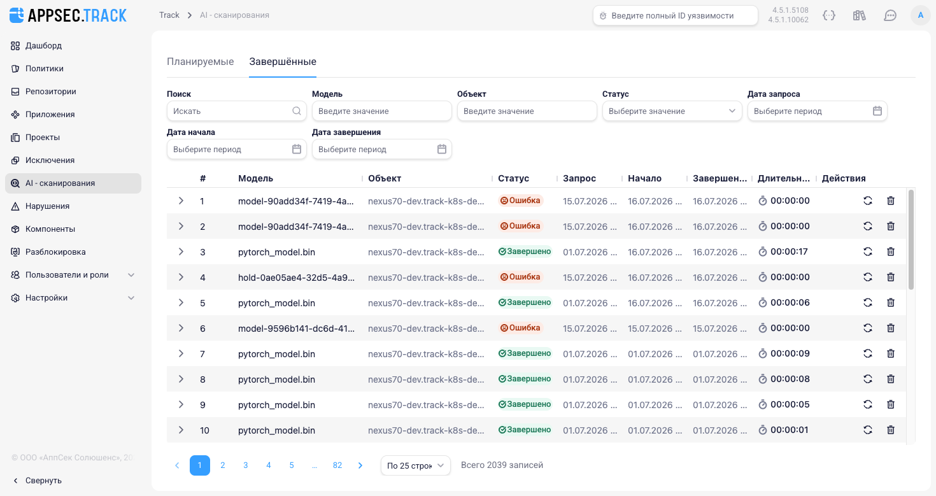
Task: Restart scan for row 8
Action: click(x=867, y=379)
